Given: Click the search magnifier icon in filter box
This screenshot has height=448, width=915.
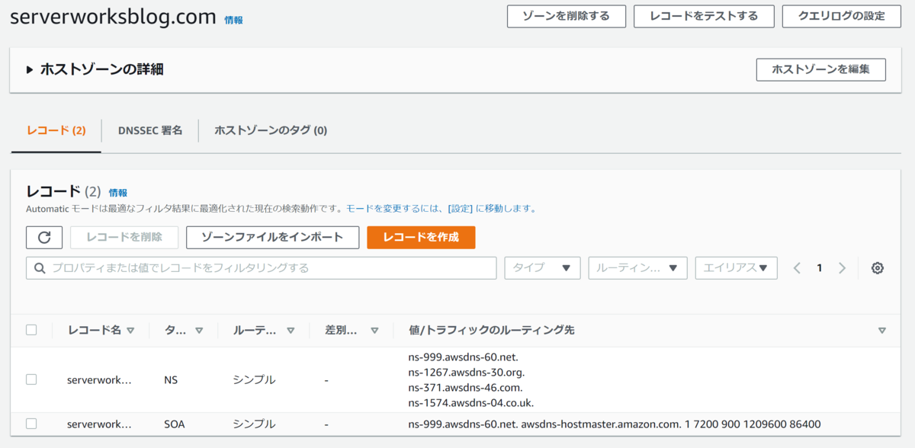Looking at the screenshot, I should [40, 268].
